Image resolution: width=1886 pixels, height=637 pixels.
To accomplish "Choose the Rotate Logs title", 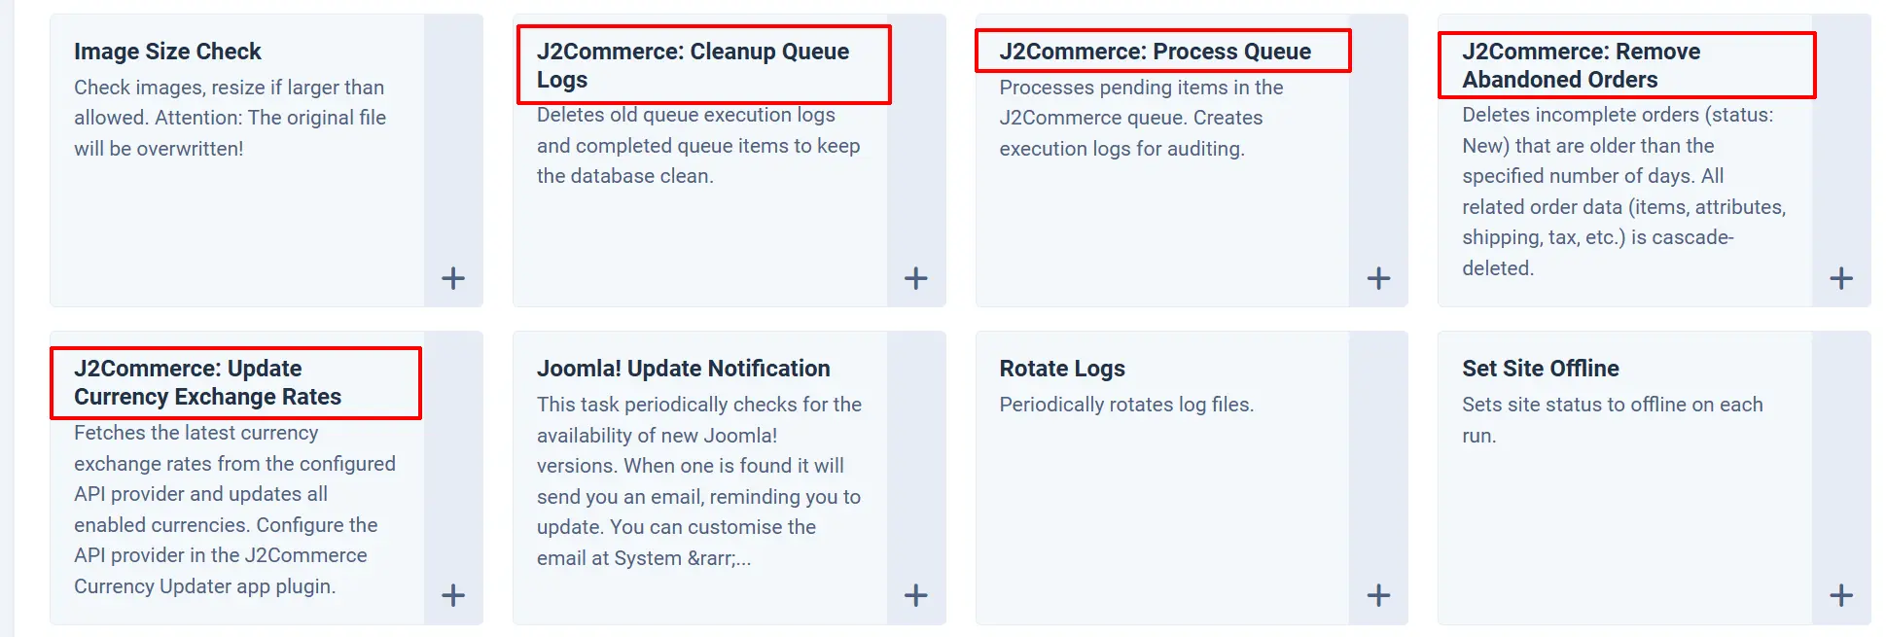I will pyautogui.click(x=1062, y=369).
